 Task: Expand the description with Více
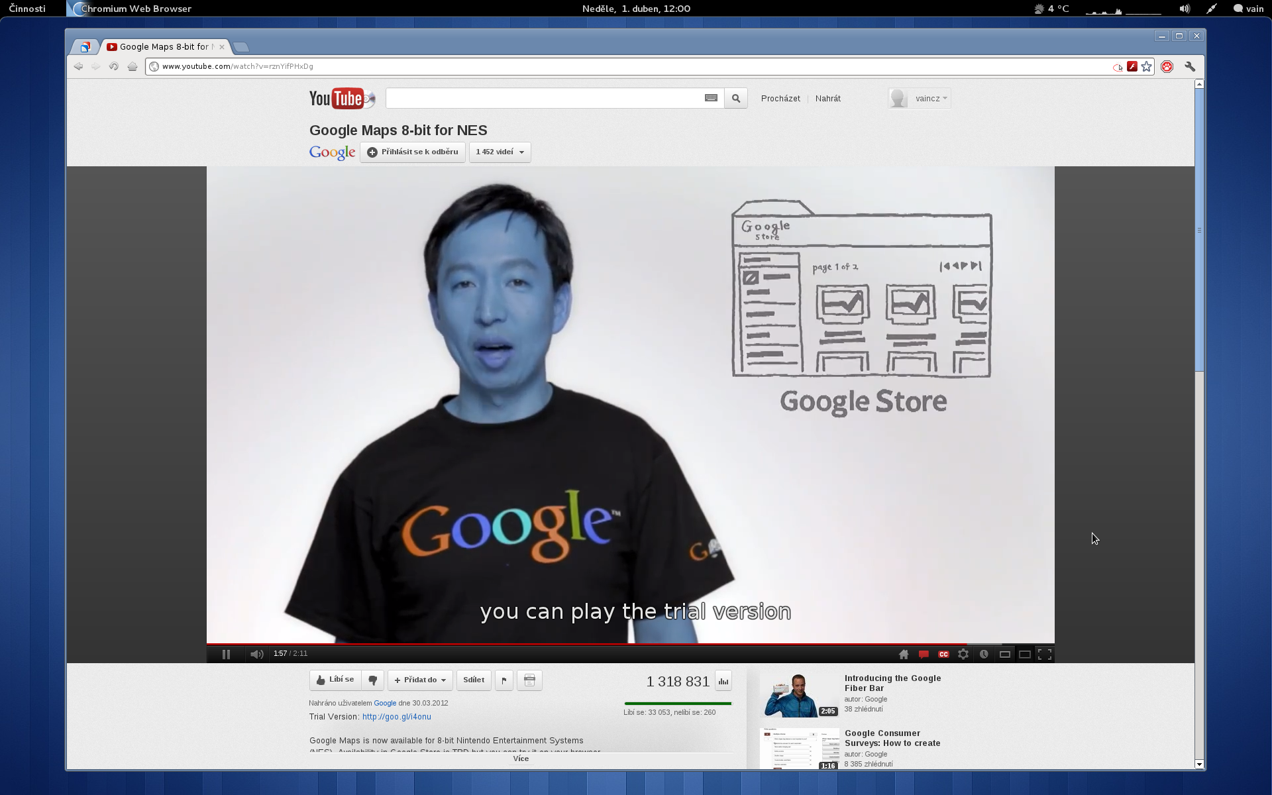(x=521, y=759)
